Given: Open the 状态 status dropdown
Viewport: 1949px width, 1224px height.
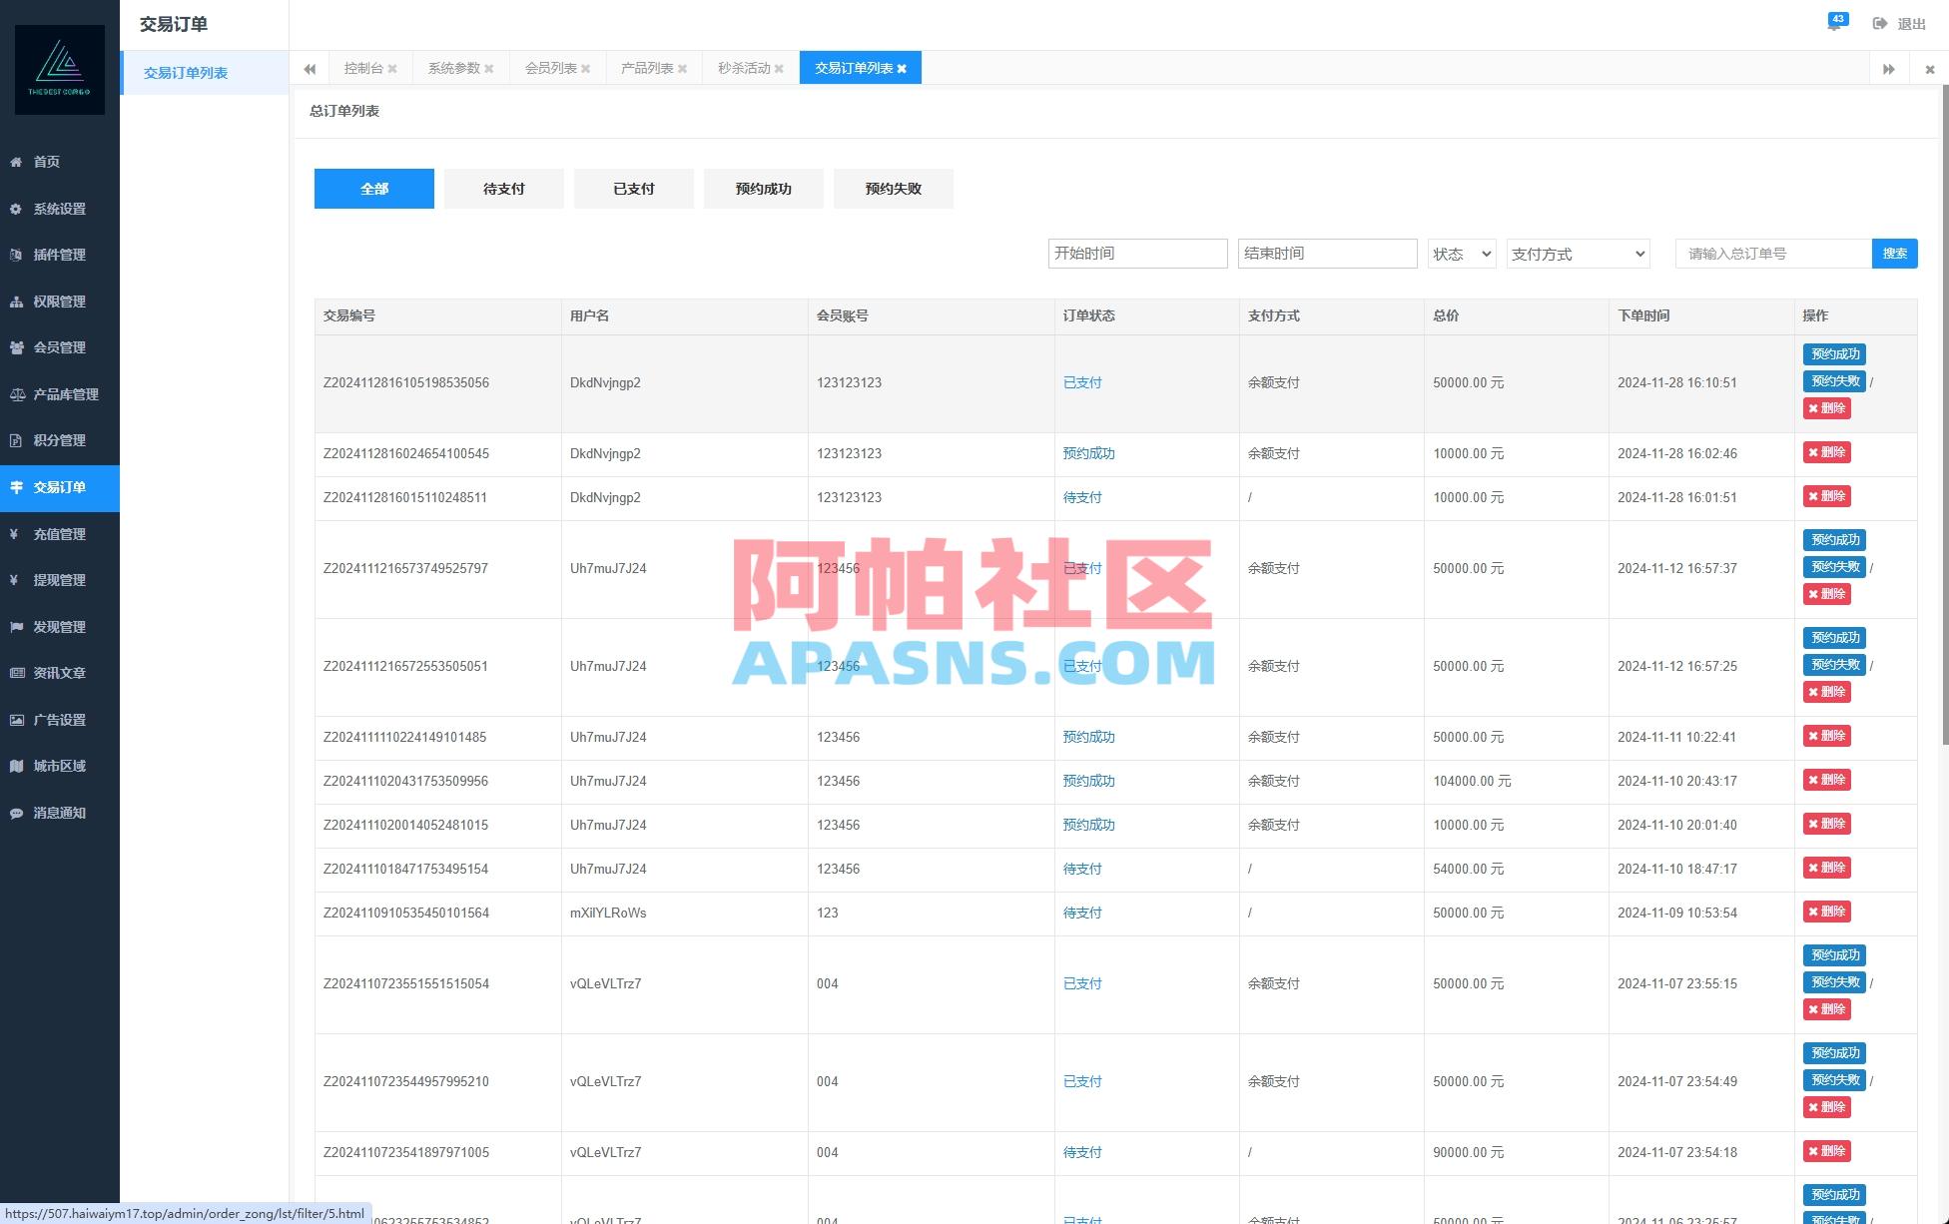Looking at the screenshot, I should [x=1460, y=253].
